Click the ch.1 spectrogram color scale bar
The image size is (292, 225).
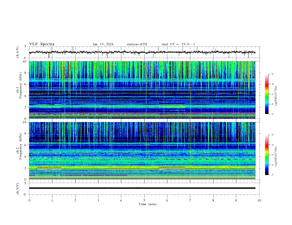point(267,94)
